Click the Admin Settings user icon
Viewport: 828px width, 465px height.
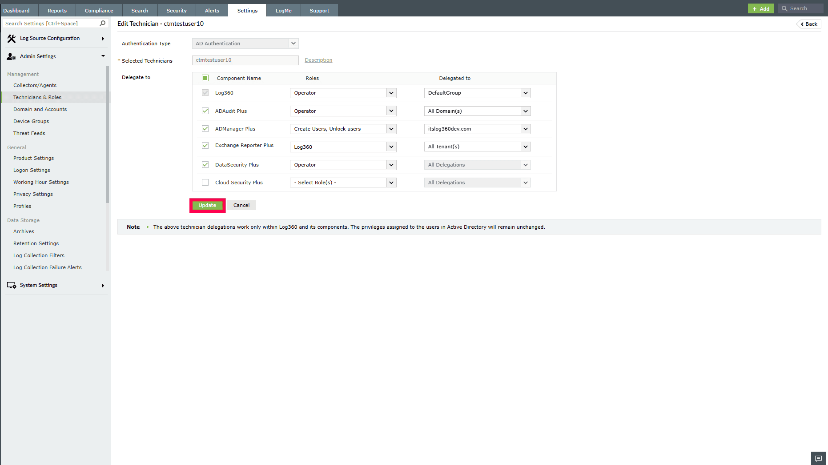(x=12, y=56)
